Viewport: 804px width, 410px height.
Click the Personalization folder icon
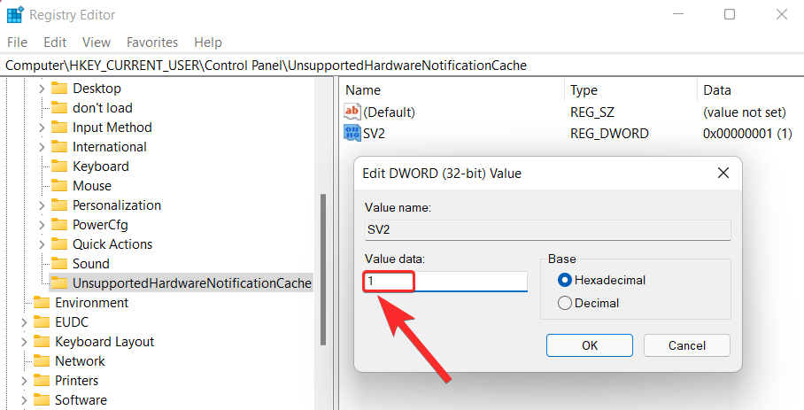[59, 205]
